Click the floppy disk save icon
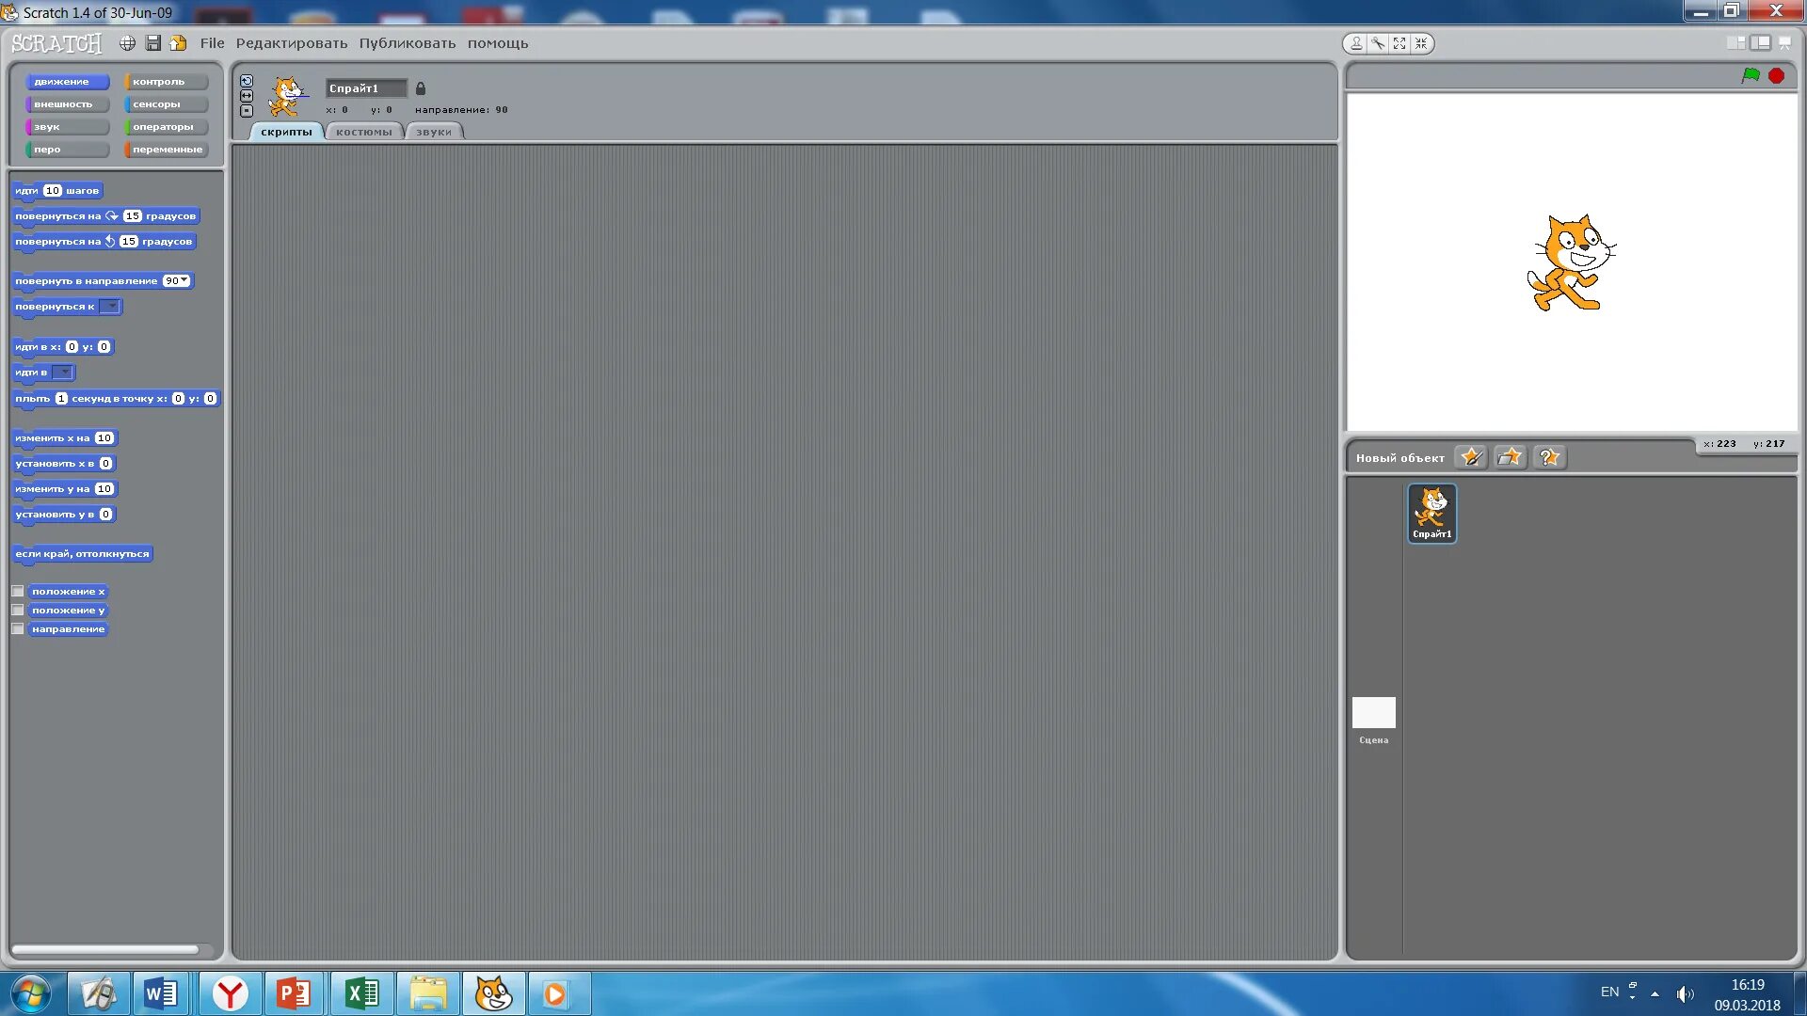Image resolution: width=1807 pixels, height=1016 pixels. click(x=152, y=43)
